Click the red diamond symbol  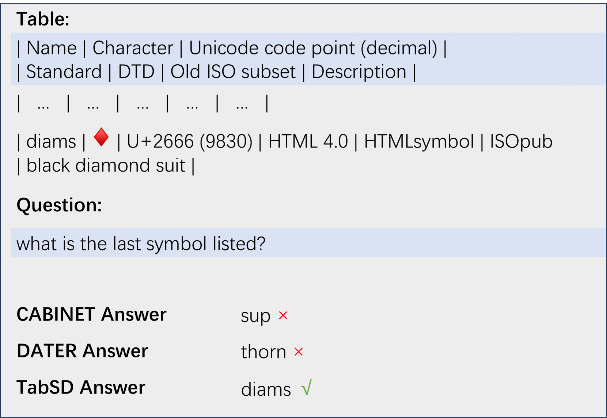pos(101,138)
